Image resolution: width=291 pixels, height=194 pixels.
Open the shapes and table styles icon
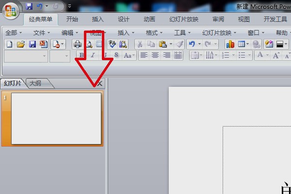click(x=269, y=44)
